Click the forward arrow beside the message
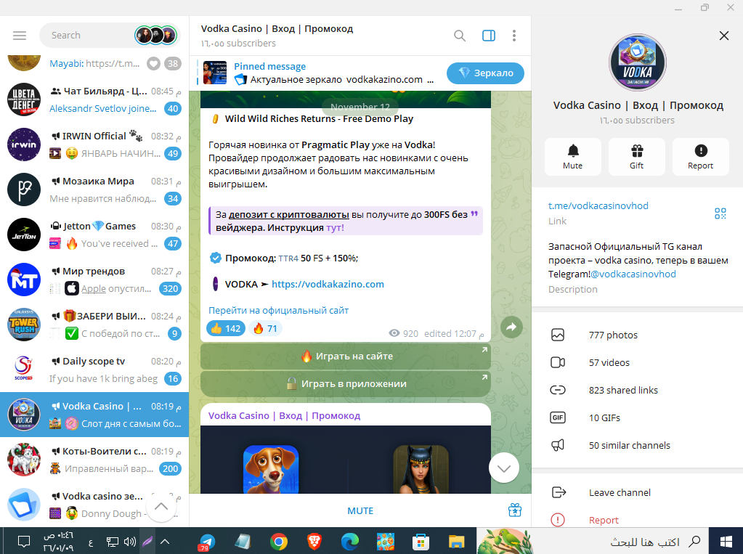 [x=512, y=327]
